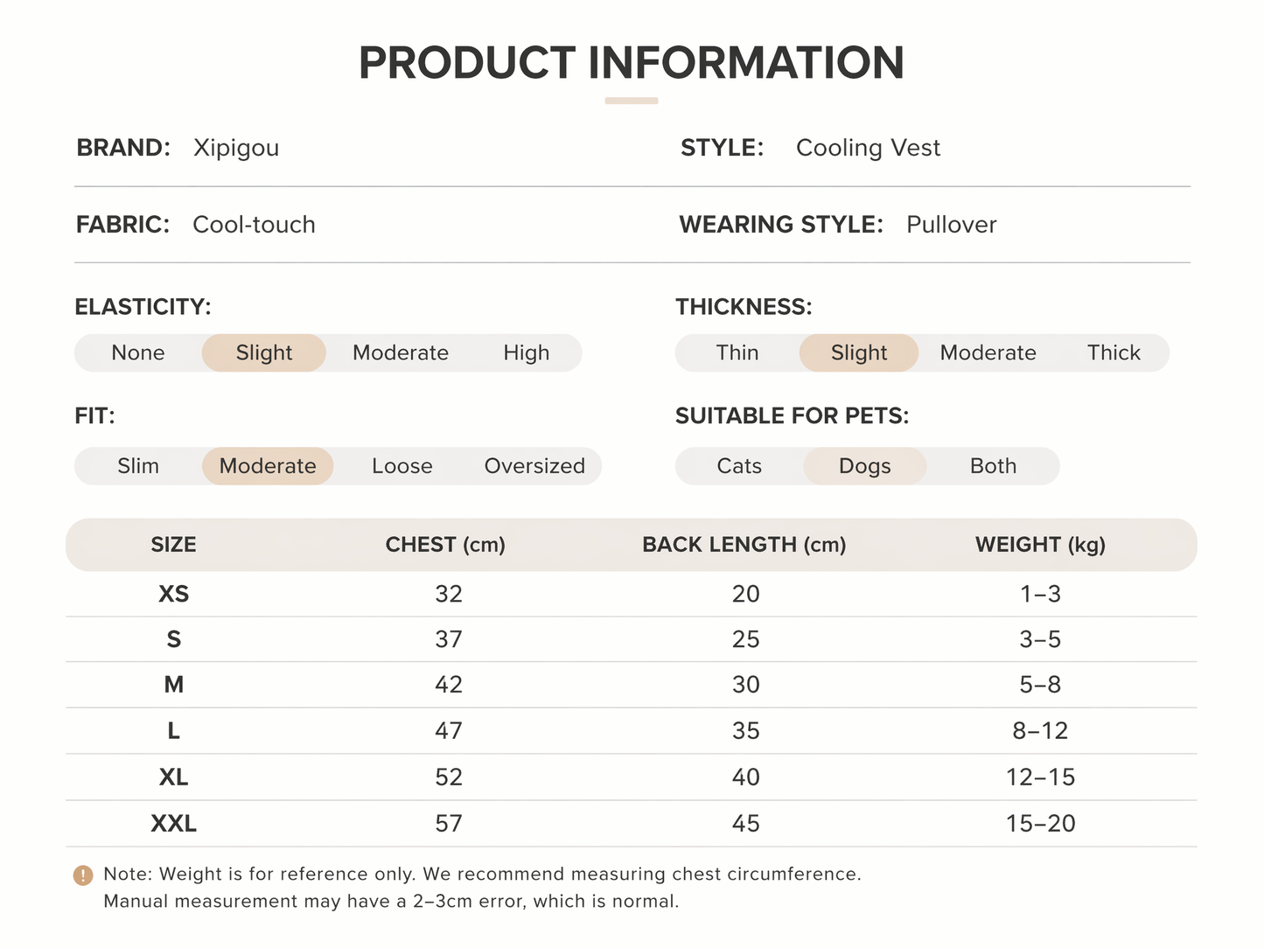Click the Xipigou brand name
Screen dimensions: 1264x948
click(236, 149)
